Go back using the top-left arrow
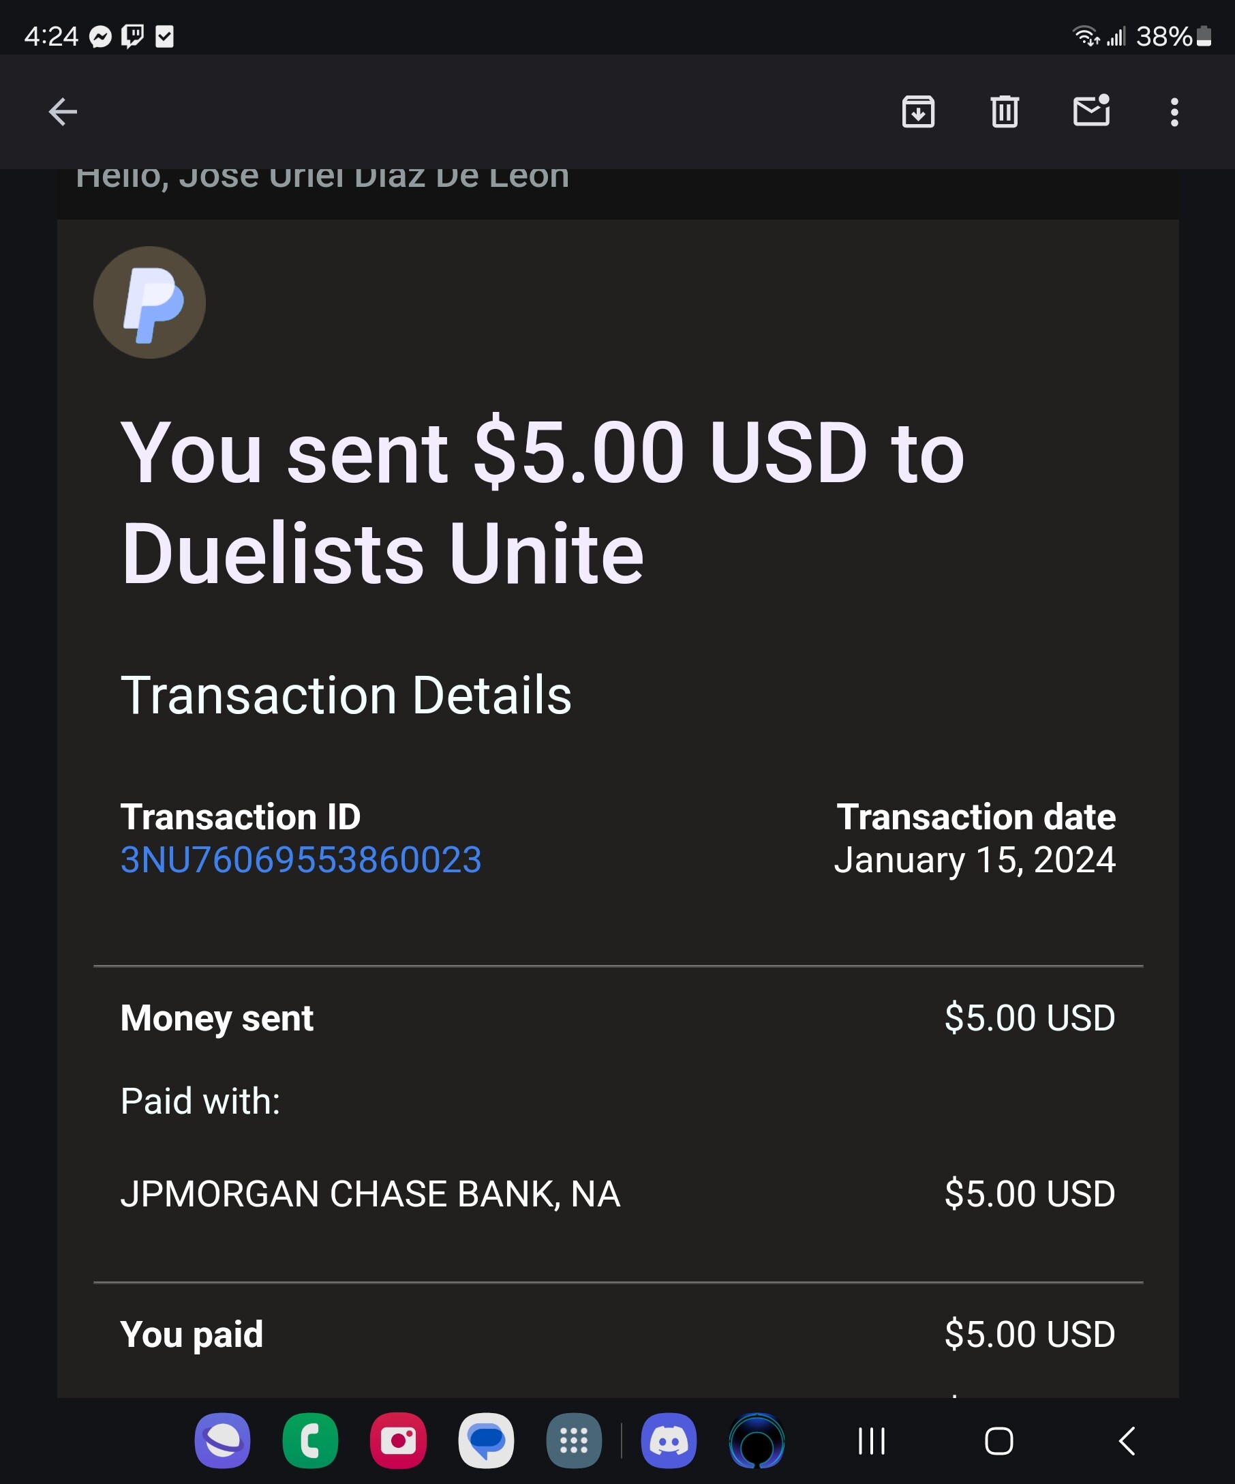Viewport: 1235px width, 1484px height. [62, 112]
